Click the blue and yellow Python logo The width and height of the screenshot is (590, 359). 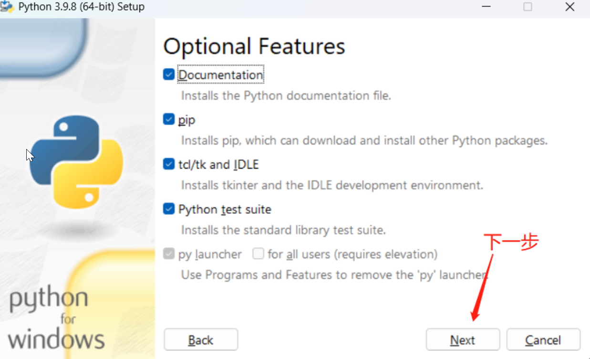tap(76, 162)
